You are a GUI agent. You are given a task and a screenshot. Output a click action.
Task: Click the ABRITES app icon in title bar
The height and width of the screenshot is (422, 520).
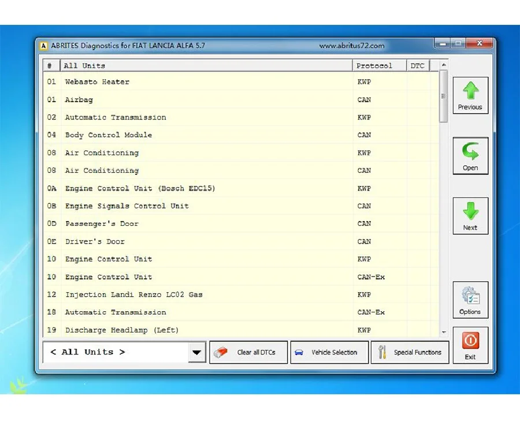pyautogui.click(x=43, y=46)
